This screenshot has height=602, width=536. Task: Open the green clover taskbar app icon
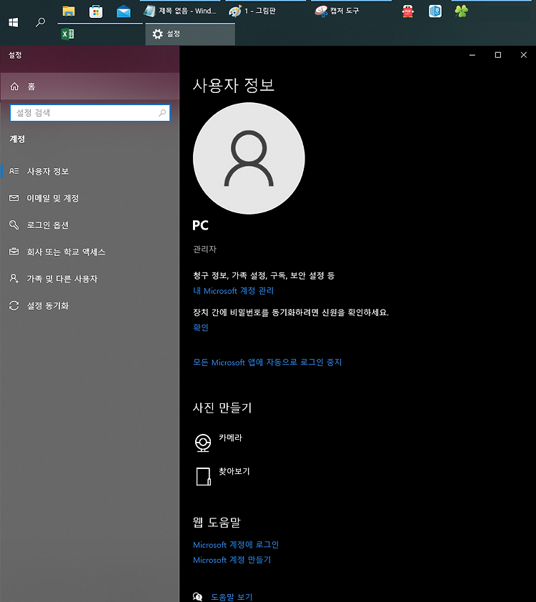462,11
